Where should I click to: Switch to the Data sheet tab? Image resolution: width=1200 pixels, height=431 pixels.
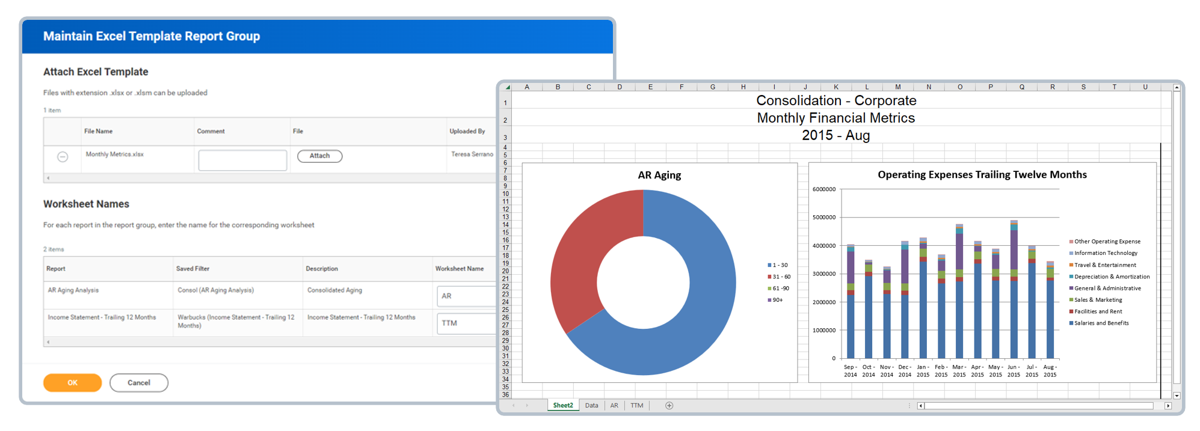point(592,406)
